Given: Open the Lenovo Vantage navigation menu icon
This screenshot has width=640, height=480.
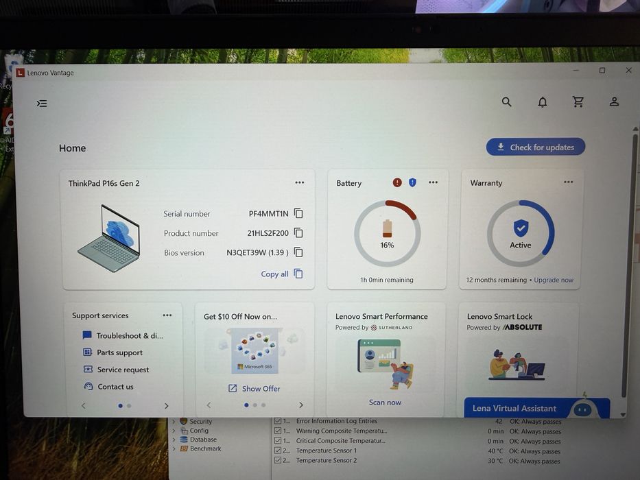Looking at the screenshot, I should point(42,104).
